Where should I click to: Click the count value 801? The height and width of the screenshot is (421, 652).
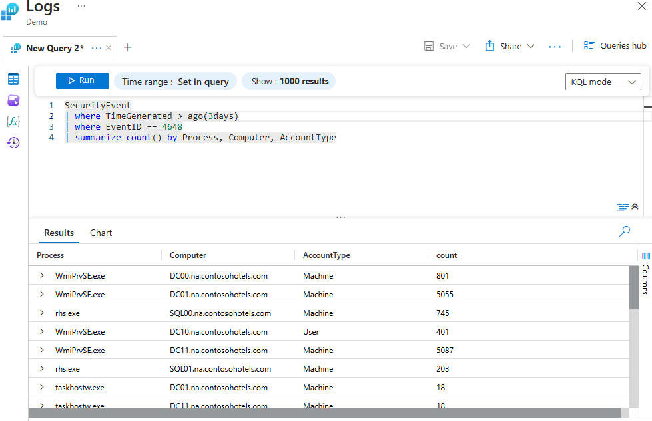[442, 276]
